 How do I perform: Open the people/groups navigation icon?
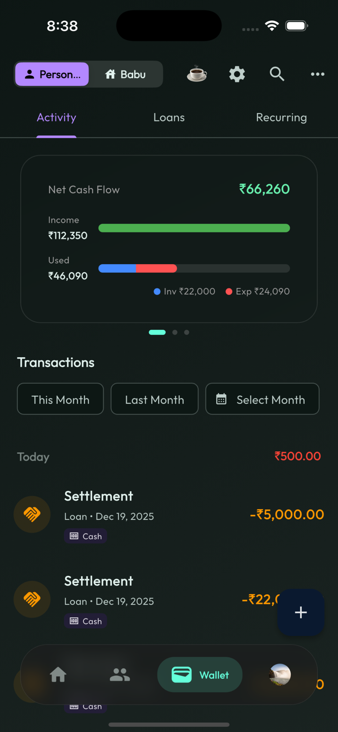click(120, 675)
